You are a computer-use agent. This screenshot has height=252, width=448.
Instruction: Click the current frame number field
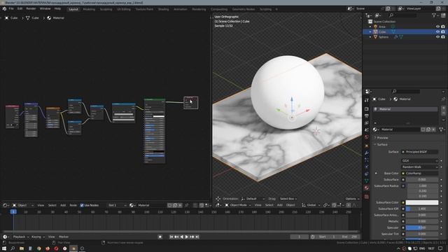(x=299, y=237)
